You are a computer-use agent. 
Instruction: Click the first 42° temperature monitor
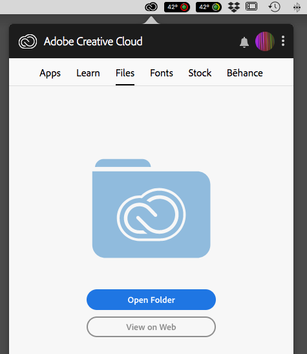[x=177, y=7]
